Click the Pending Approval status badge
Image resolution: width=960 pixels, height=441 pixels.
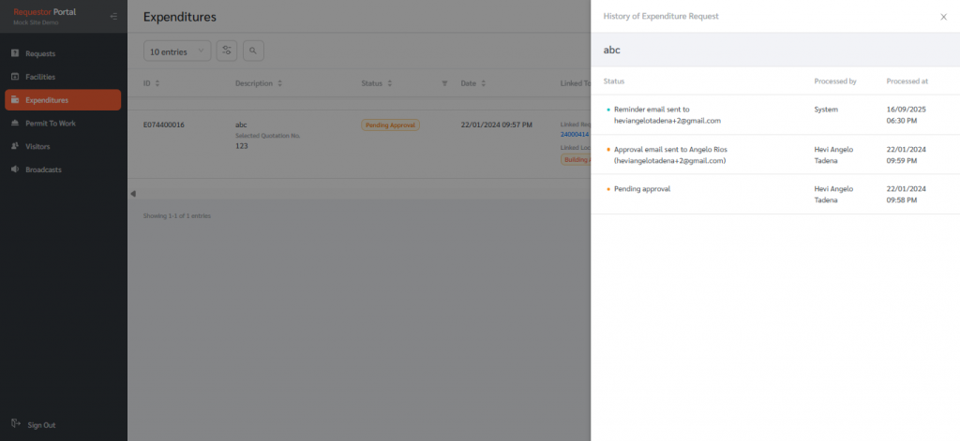coord(390,125)
